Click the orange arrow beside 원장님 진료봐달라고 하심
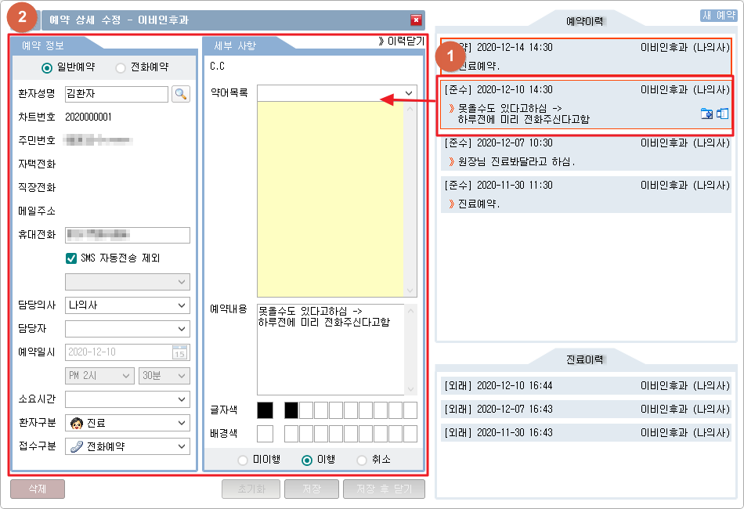The image size is (744, 509). [x=452, y=162]
